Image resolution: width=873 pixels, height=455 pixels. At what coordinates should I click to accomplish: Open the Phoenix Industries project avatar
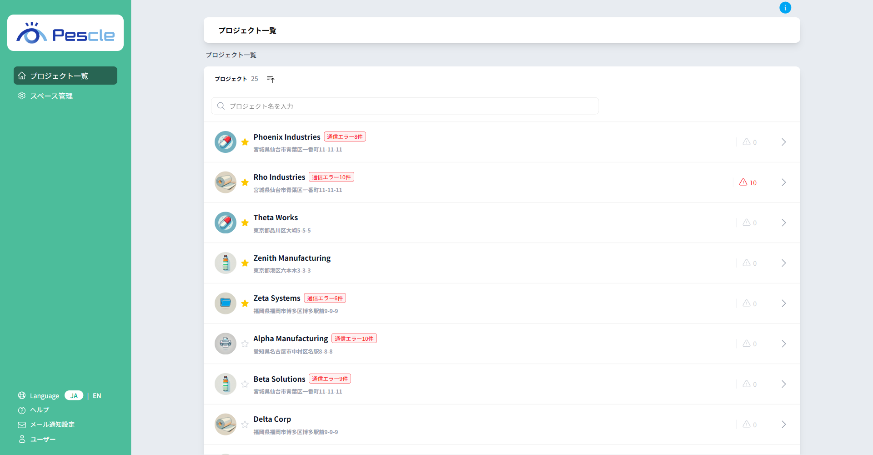click(226, 142)
